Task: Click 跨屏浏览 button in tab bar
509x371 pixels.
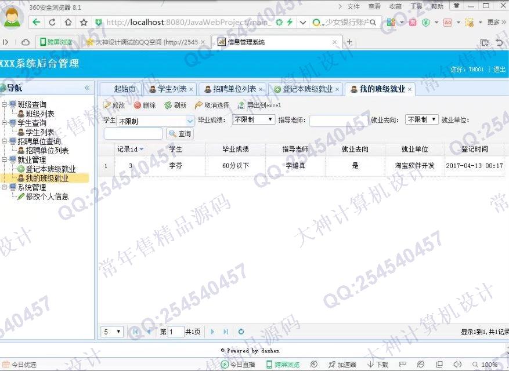Action: tap(56, 42)
